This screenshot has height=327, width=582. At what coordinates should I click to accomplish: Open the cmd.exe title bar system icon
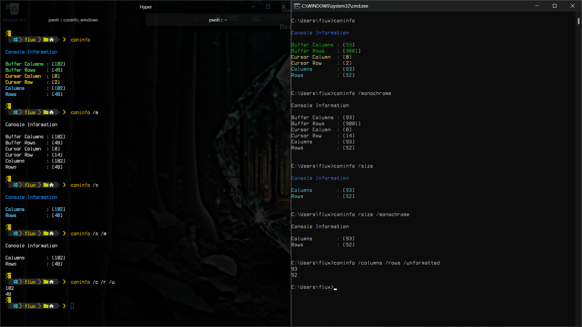(297, 6)
